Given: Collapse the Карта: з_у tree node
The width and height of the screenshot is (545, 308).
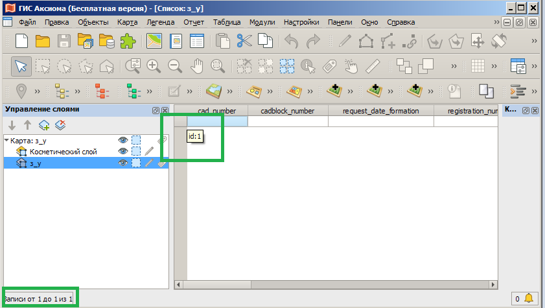Looking at the screenshot, I should click(6, 140).
